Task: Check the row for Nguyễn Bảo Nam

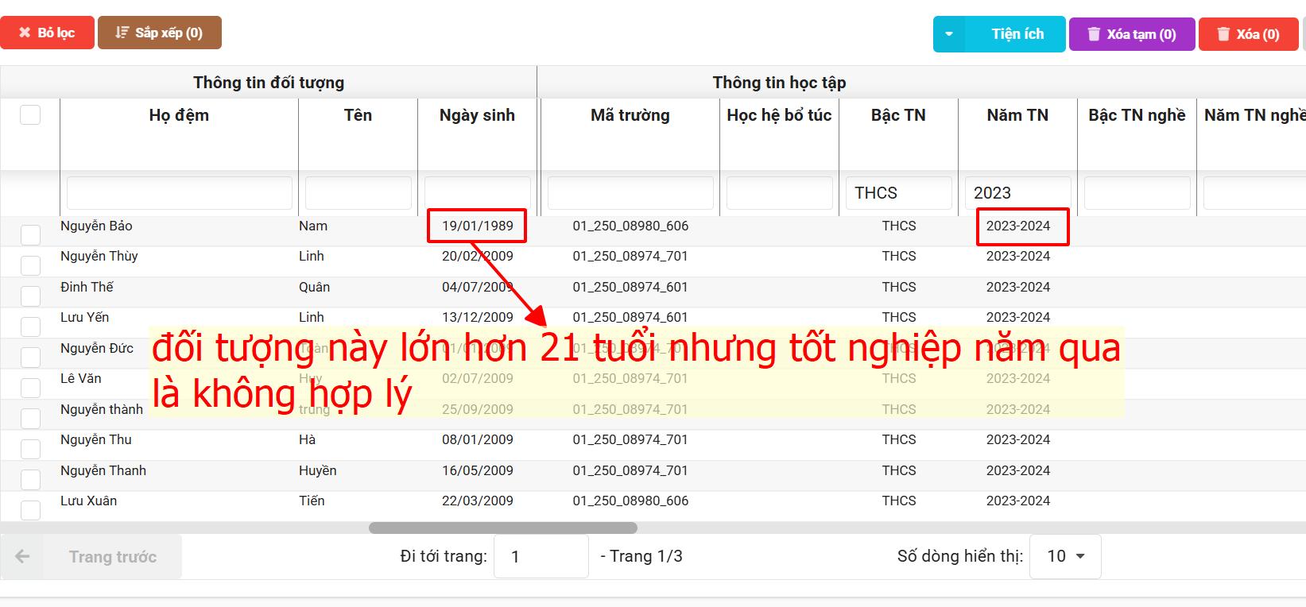Action: 30,235
